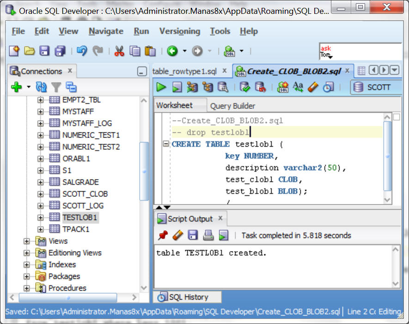Open the SQL Worksheet dropdown arrow
Screen dimensions: 409x324
pyautogui.click(x=242, y=51)
